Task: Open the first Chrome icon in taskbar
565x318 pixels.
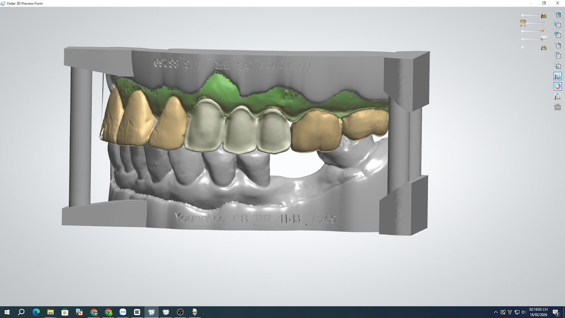Action: point(94,312)
